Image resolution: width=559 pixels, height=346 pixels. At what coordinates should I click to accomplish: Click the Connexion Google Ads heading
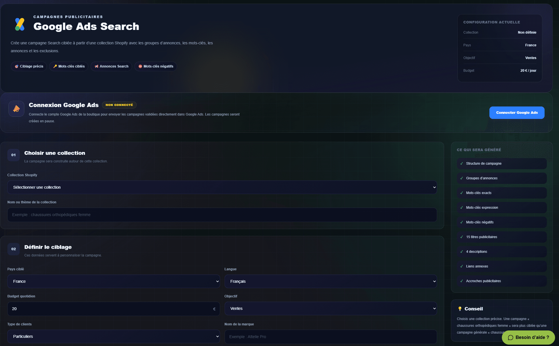64,105
